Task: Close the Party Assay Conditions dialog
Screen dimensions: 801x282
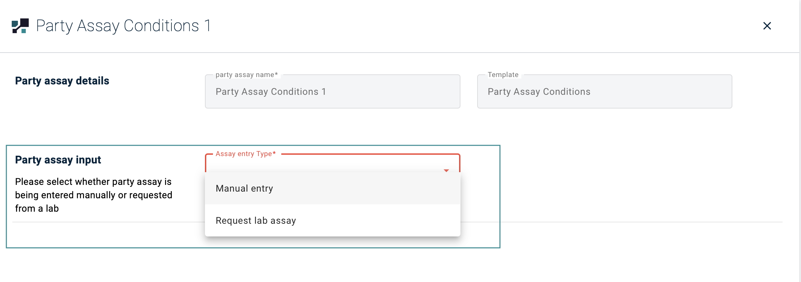Action: (x=767, y=26)
